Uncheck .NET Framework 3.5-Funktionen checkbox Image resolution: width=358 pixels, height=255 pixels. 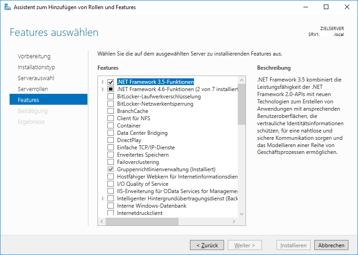(111, 82)
